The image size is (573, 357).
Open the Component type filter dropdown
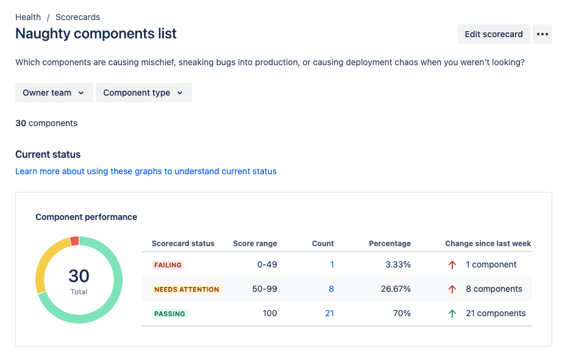[143, 93]
